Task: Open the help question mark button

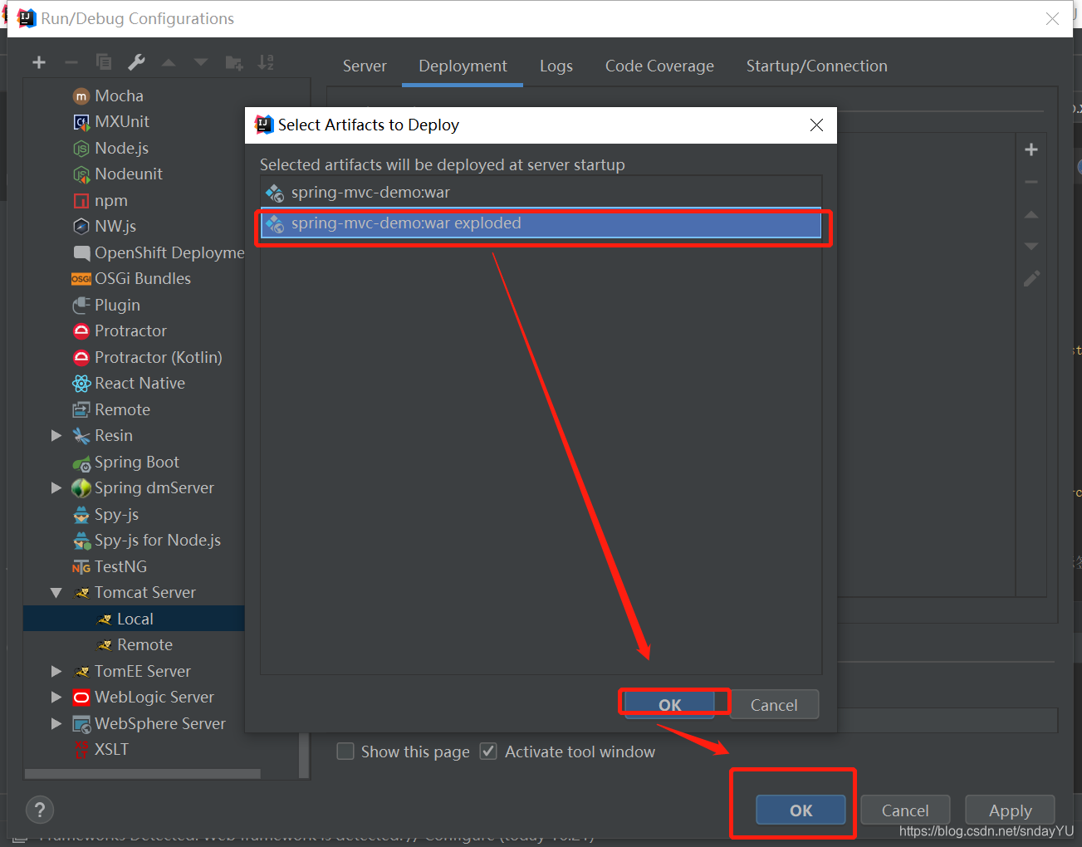Action: click(x=40, y=809)
